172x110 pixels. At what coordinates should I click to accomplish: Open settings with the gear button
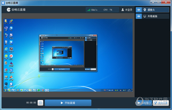[x=40, y=103]
